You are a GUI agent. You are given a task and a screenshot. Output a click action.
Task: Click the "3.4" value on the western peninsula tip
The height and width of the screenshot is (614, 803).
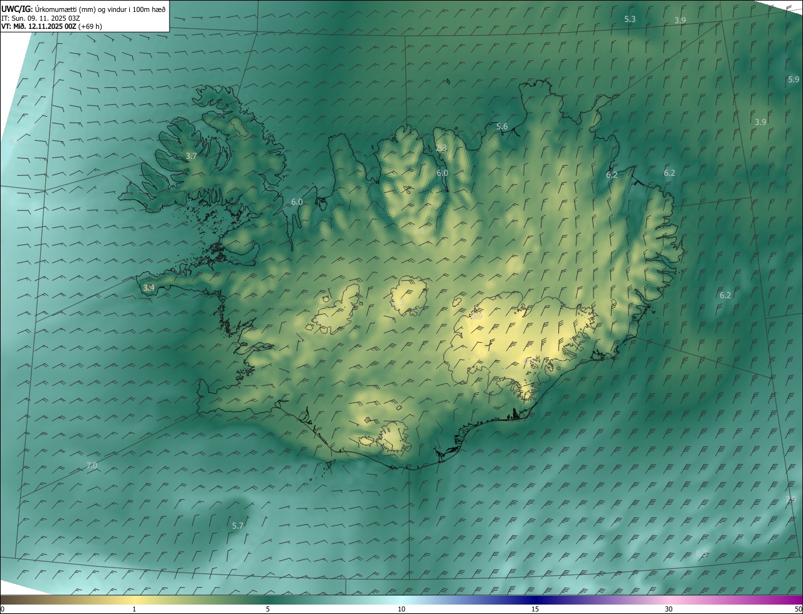[x=148, y=288]
